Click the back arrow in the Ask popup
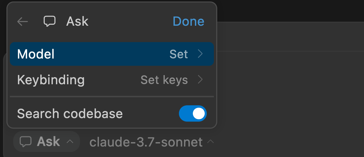The width and height of the screenshot is (364, 157). pos(22,22)
